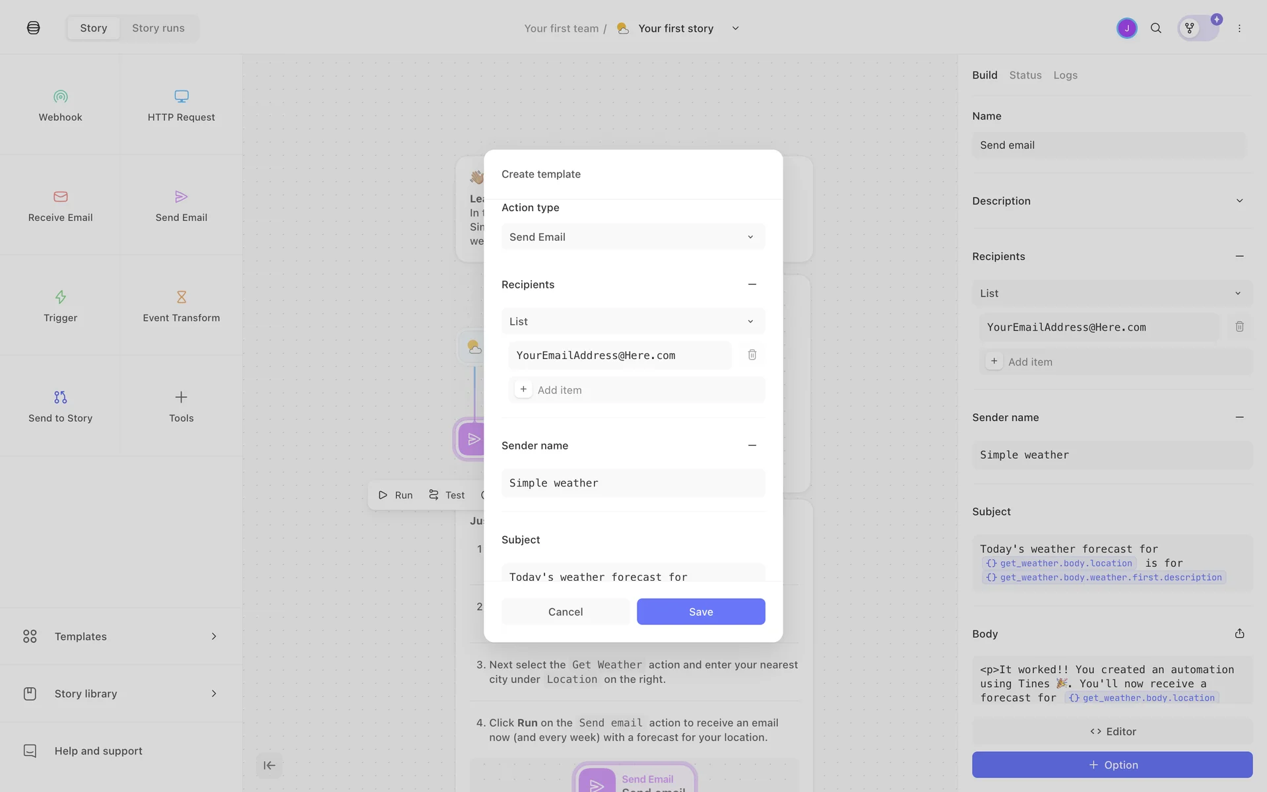Click the Receive Email action icon
Screen dimensions: 1267x792
(x=60, y=197)
